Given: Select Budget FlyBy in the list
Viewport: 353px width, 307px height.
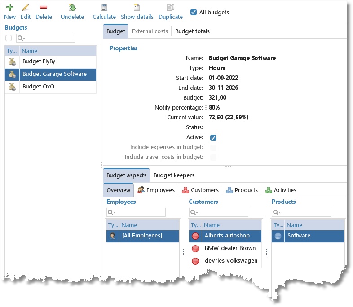Looking at the screenshot, I should [x=51, y=61].
